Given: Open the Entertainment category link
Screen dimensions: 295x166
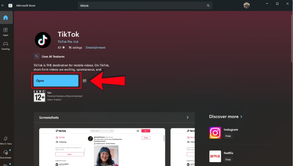Looking at the screenshot, I should point(96,48).
